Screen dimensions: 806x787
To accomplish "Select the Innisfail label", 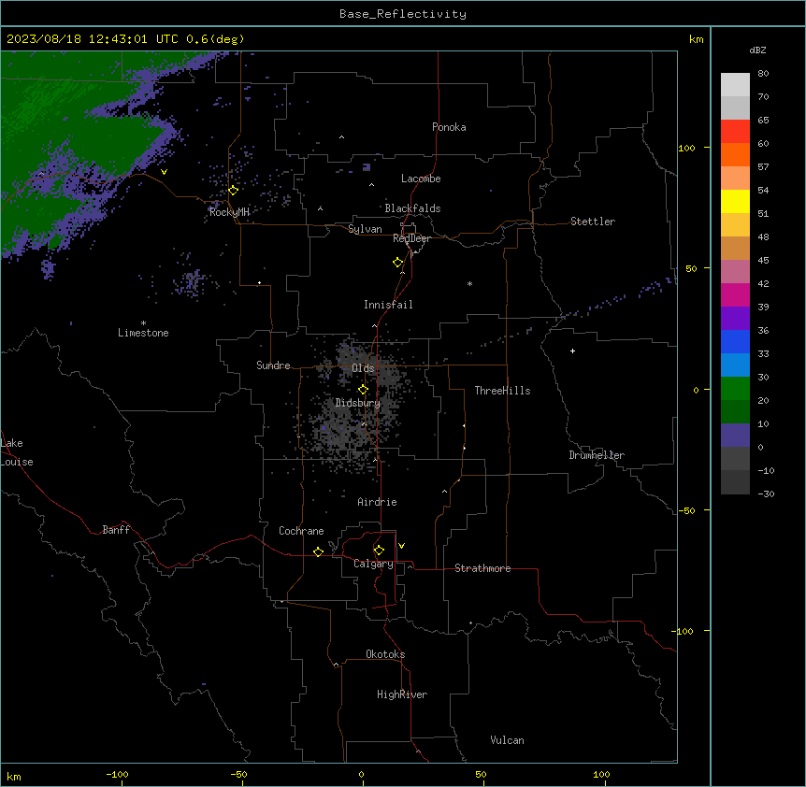I will pos(388,305).
